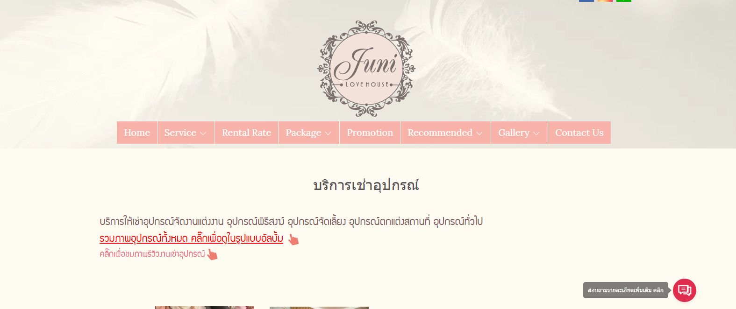Click the hand icon beside review link
736x309 pixels.
click(x=212, y=254)
